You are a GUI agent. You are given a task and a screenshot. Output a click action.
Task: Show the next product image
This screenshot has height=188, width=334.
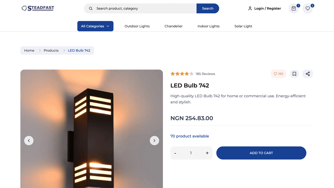pyautogui.click(x=154, y=141)
